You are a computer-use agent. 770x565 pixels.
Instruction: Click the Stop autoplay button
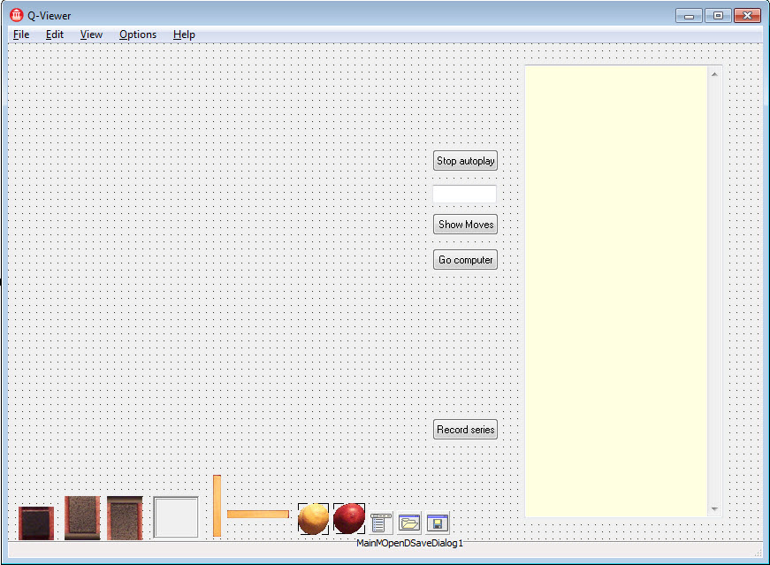pyautogui.click(x=465, y=160)
